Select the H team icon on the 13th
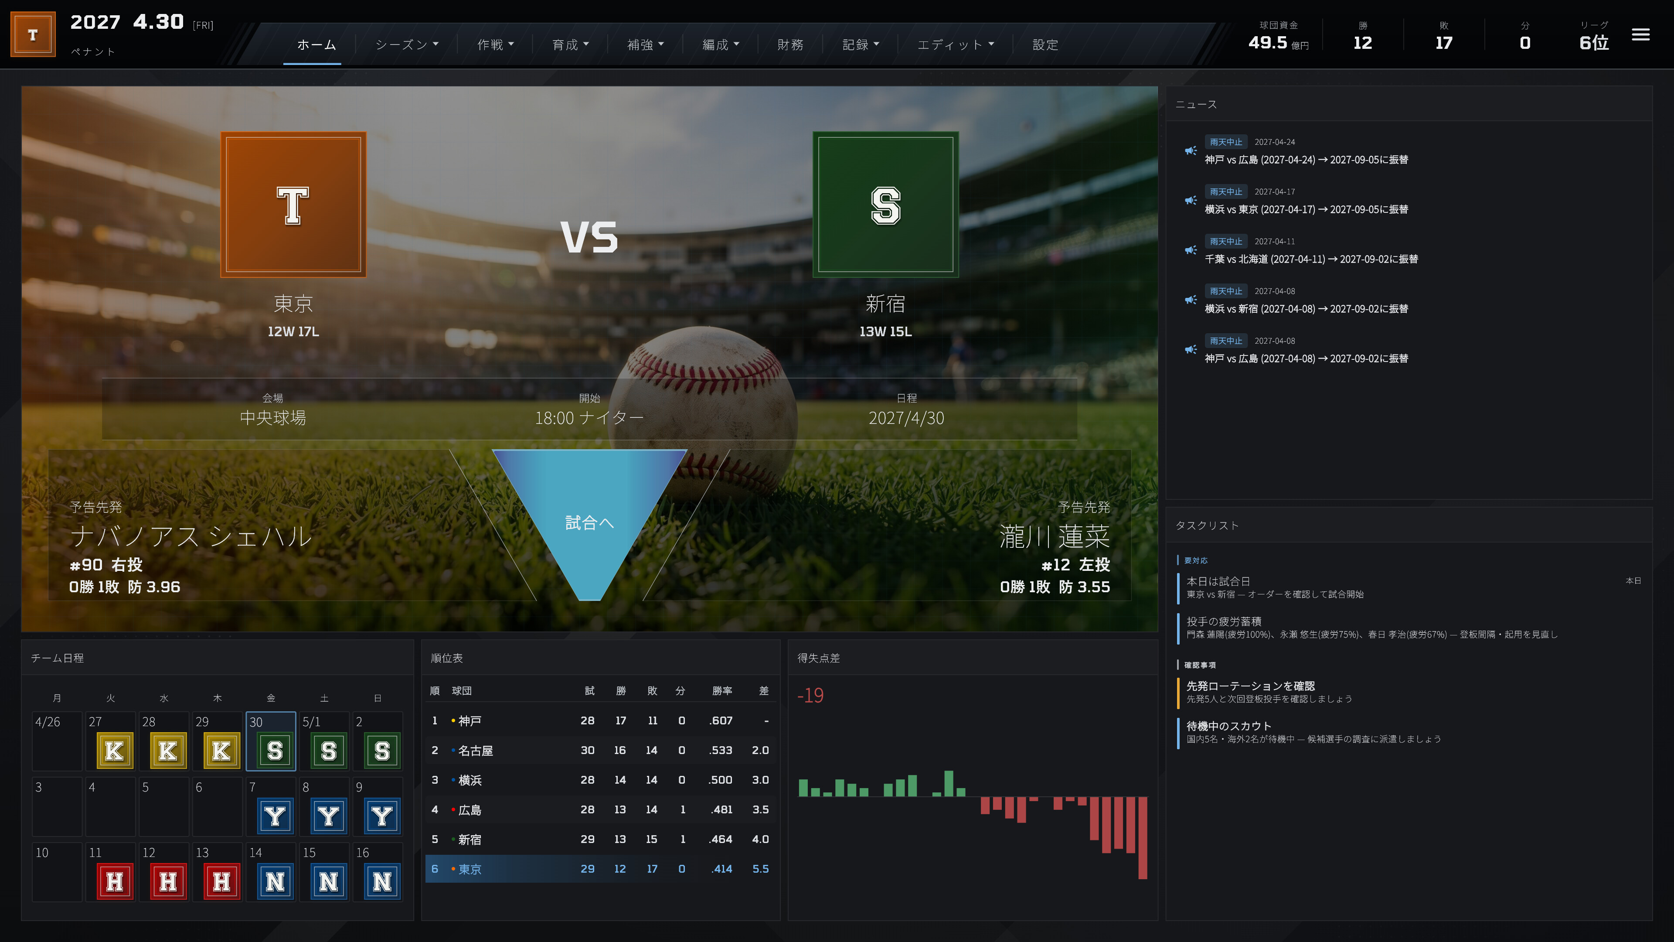The height and width of the screenshot is (942, 1674). pos(221,881)
